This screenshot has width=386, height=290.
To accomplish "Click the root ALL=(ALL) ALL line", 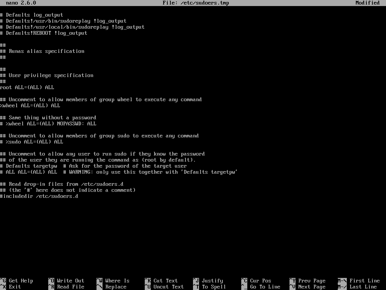I will pyautogui.click(x=27, y=87).
